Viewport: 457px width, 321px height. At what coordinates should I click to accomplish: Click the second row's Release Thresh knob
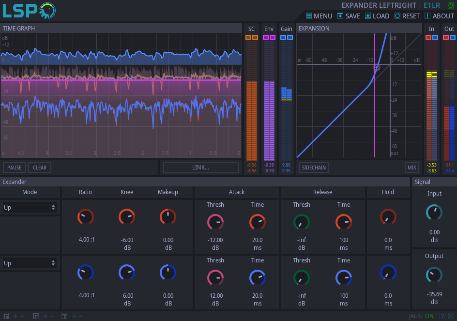(302, 278)
